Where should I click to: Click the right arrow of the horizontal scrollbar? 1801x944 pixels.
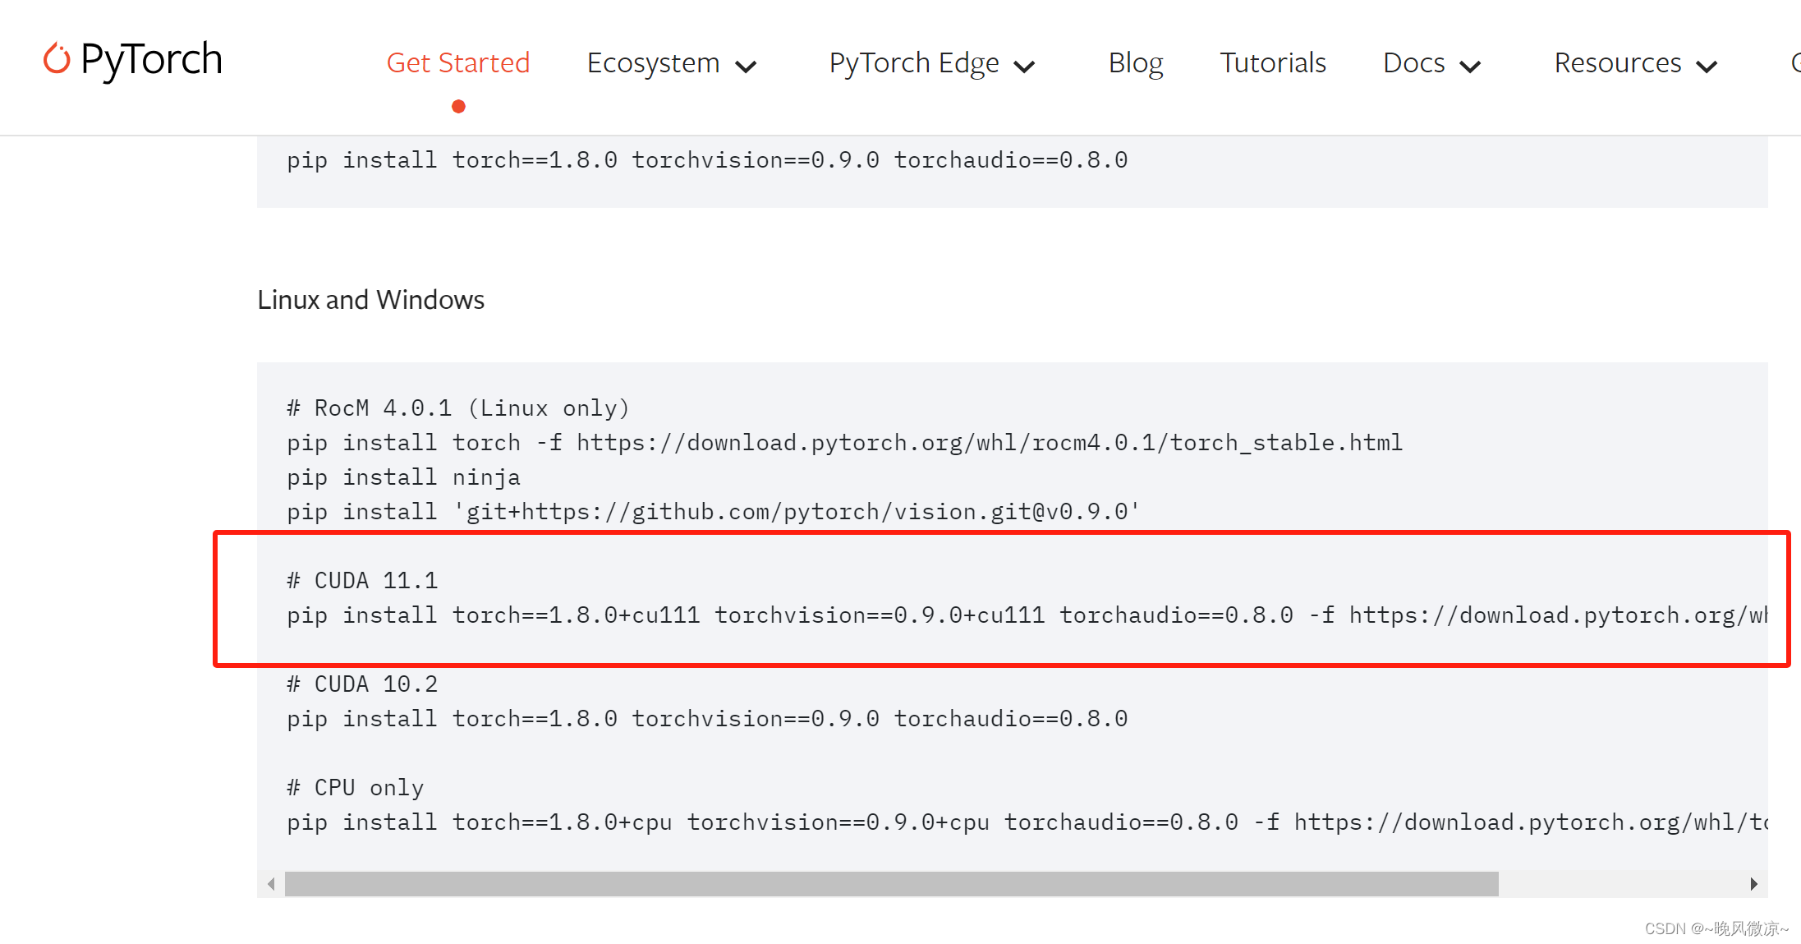[1753, 884]
